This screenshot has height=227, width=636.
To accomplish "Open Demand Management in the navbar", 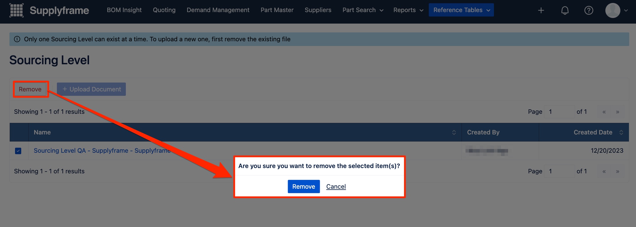I will (x=218, y=10).
